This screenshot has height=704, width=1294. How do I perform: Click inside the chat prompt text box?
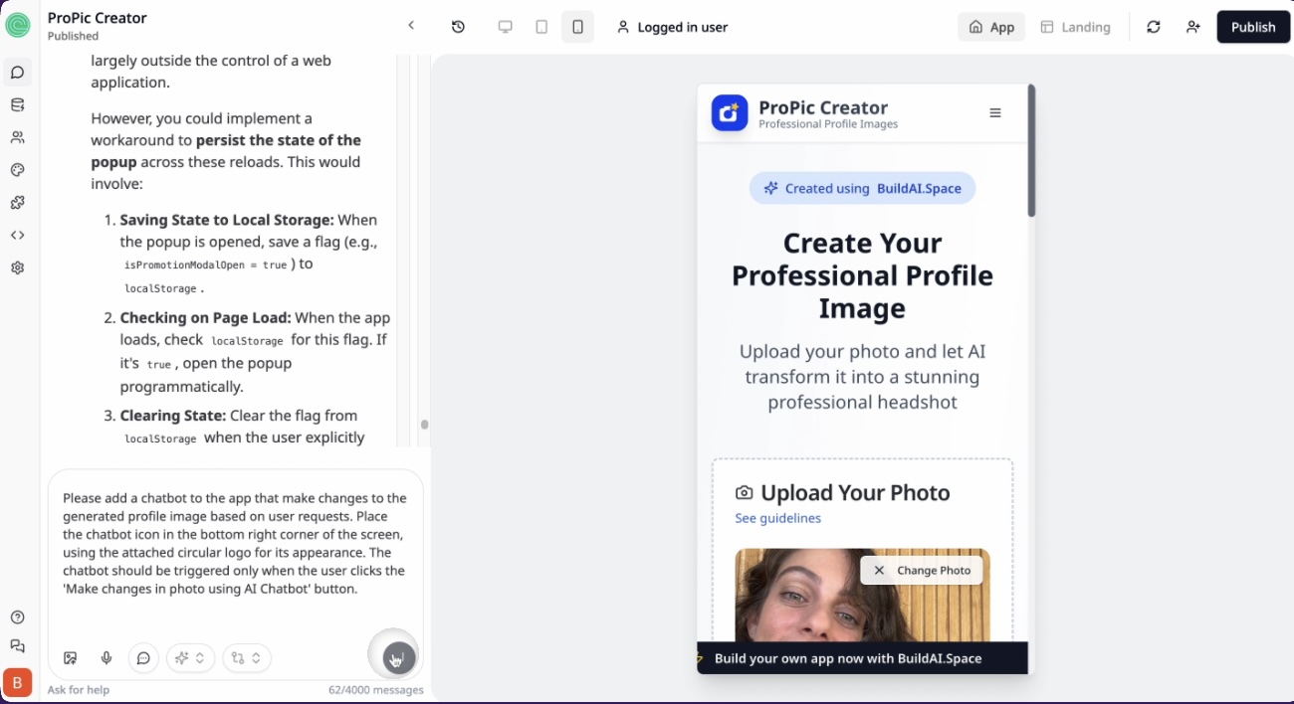coord(235,543)
